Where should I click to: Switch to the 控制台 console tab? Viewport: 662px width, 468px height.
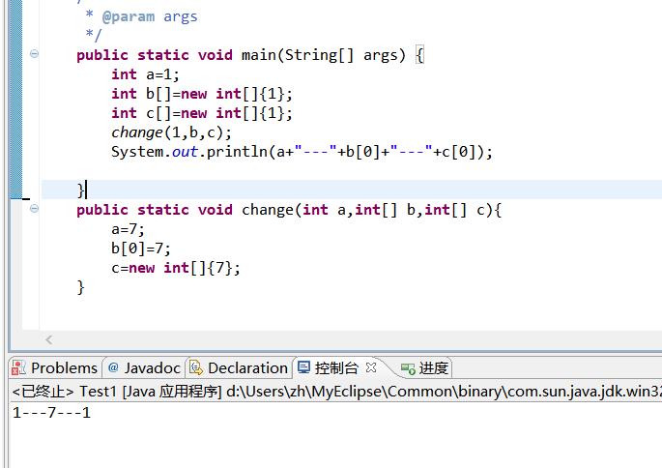335,368
